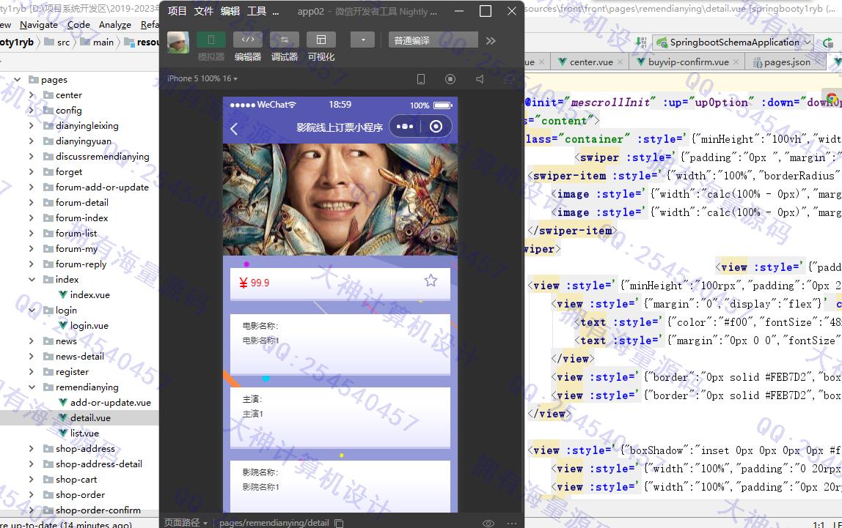Go back with the mini program back arrow

coord(234,129)
